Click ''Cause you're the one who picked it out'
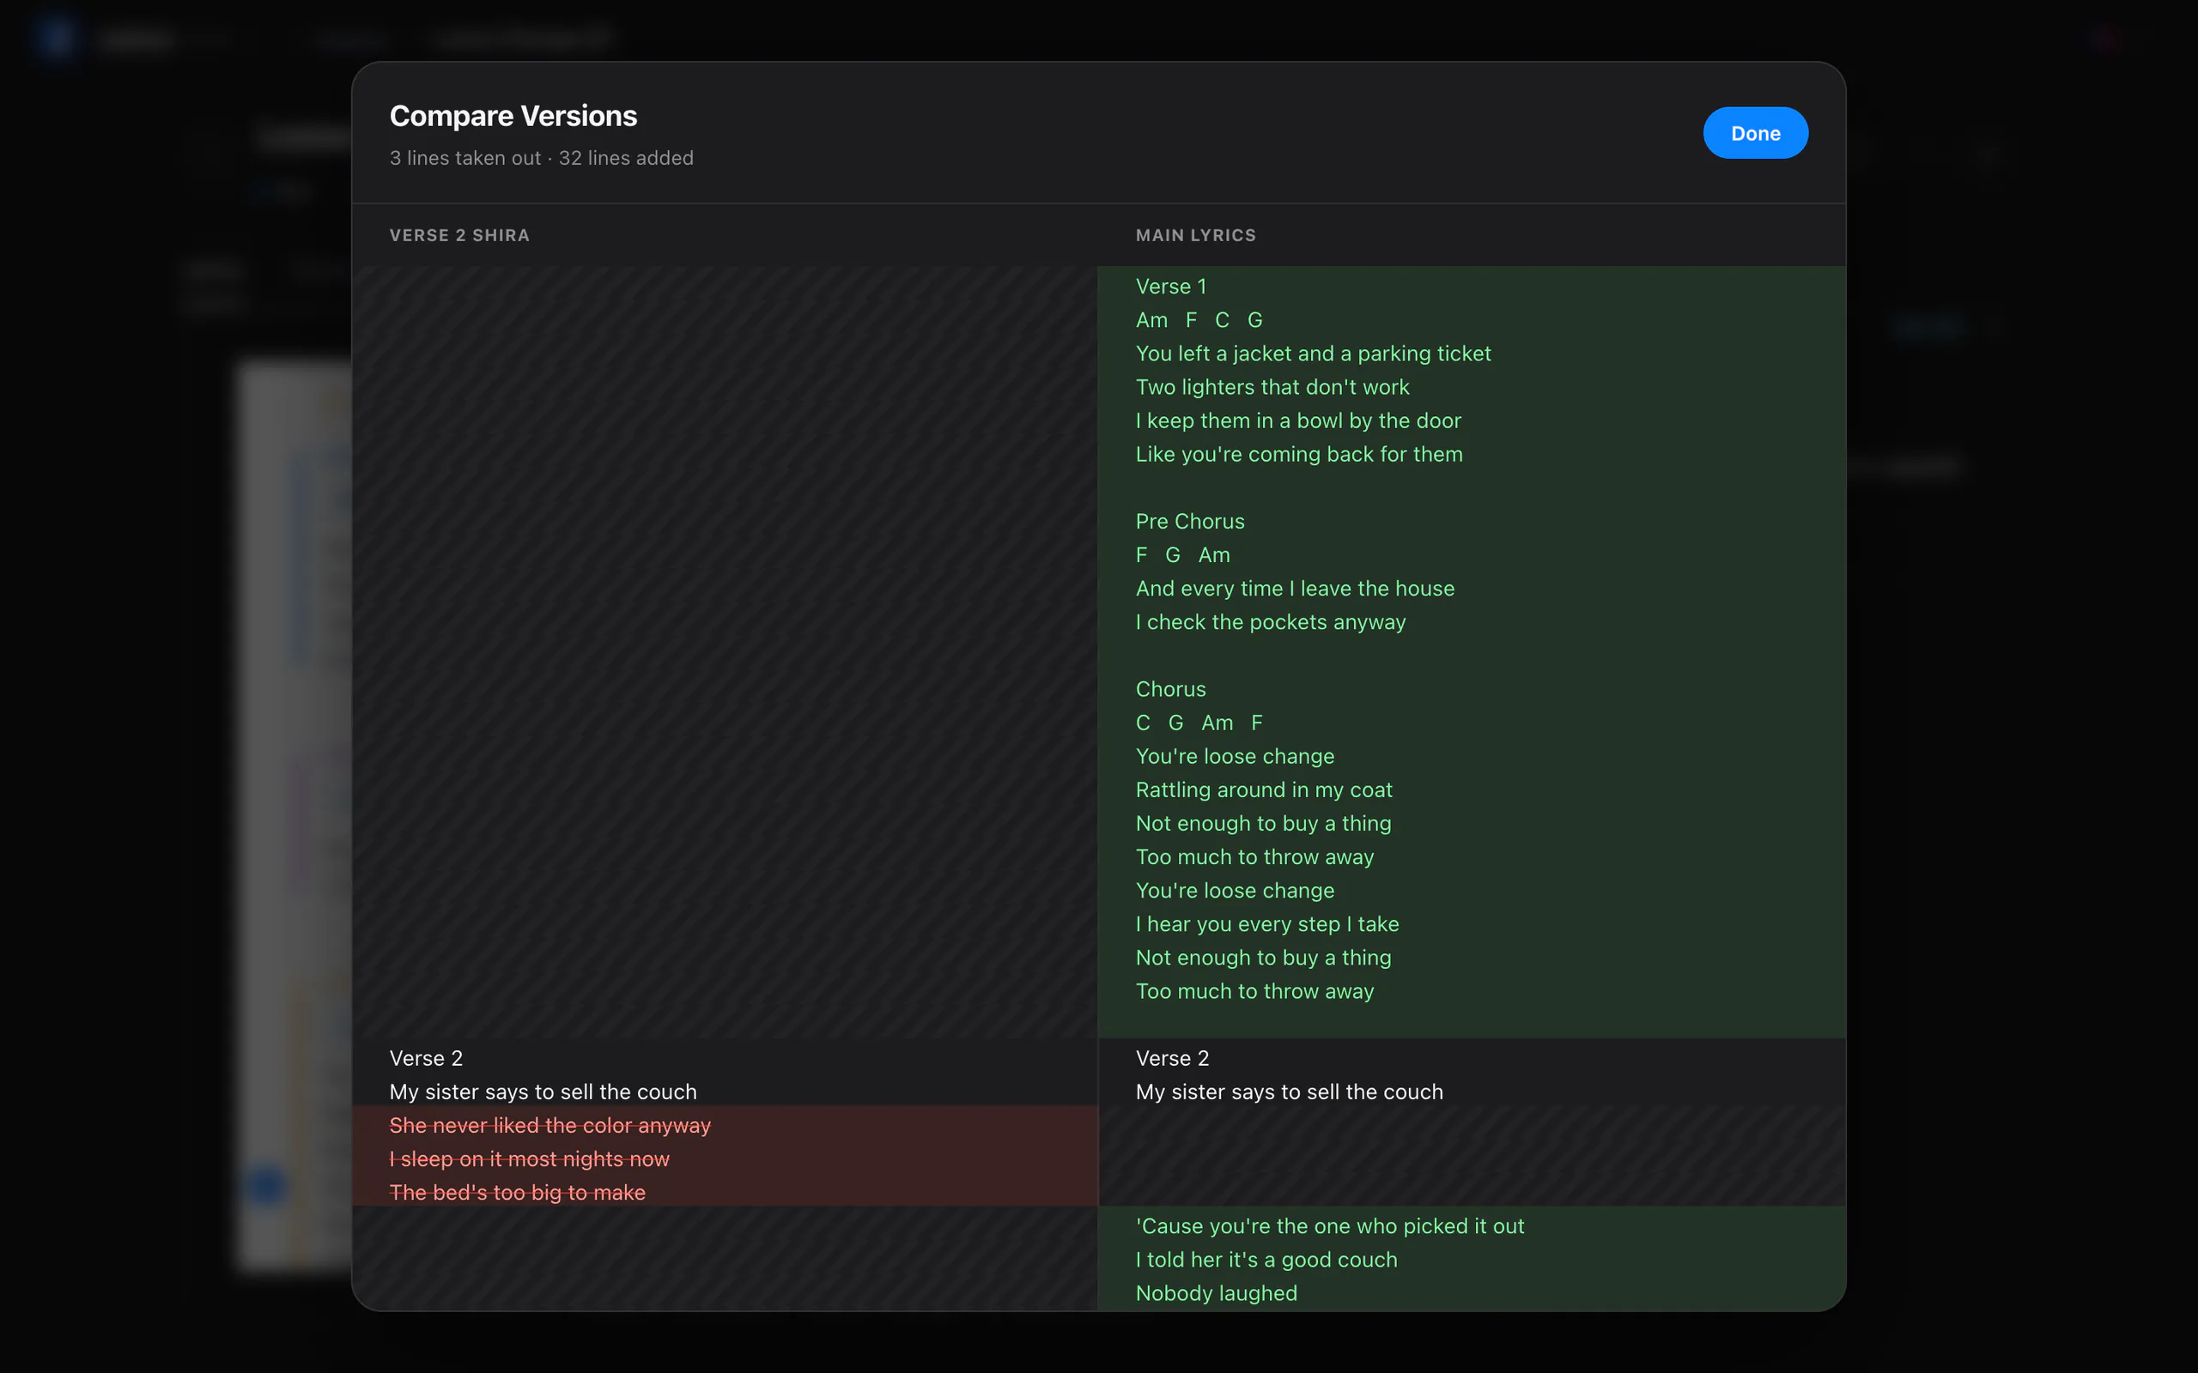This screenshot has height=1373, width=2198. [x=1330, y=1227]
